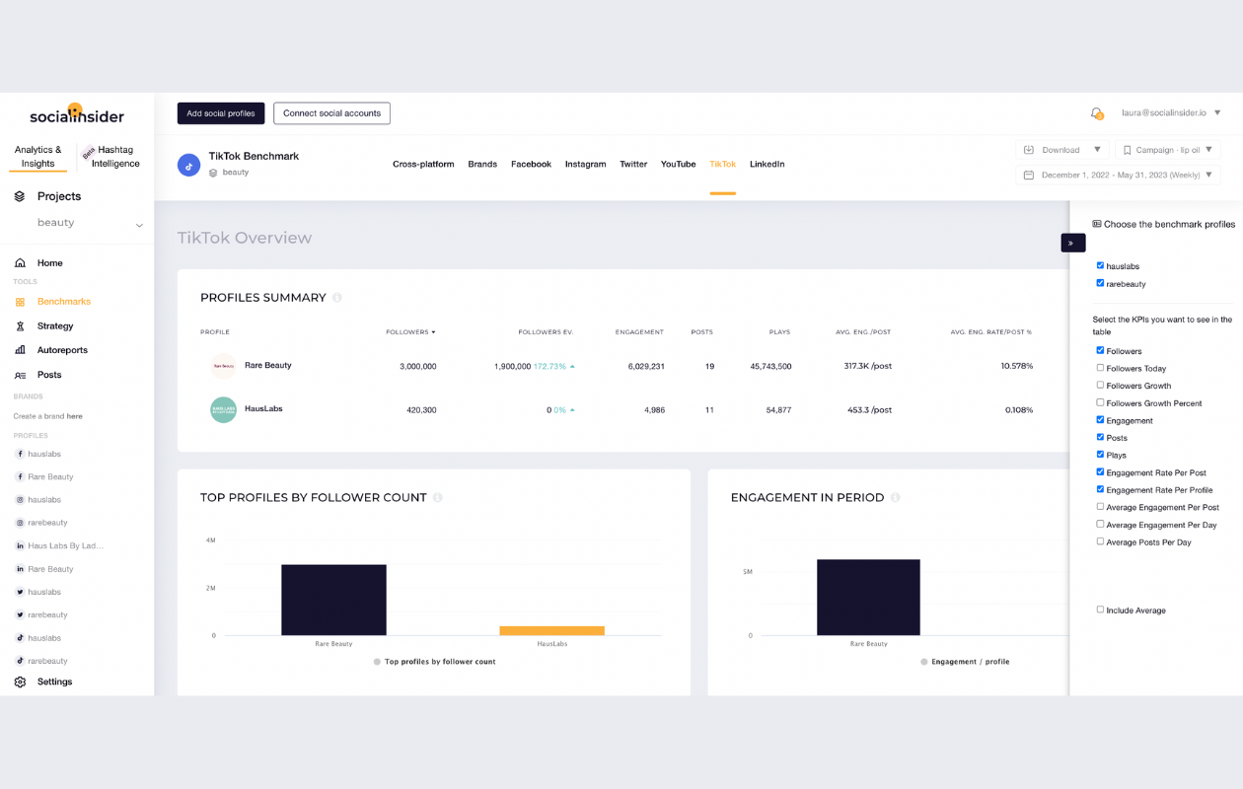The height and width of the screenshot is (789, 1243).
Task: Click info icon beside Engagement in Period
Action: point(896,498)
